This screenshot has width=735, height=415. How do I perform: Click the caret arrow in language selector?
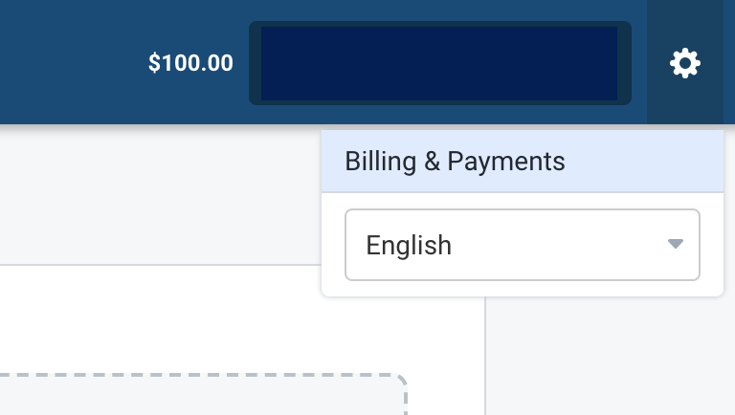tap(675, 244)
